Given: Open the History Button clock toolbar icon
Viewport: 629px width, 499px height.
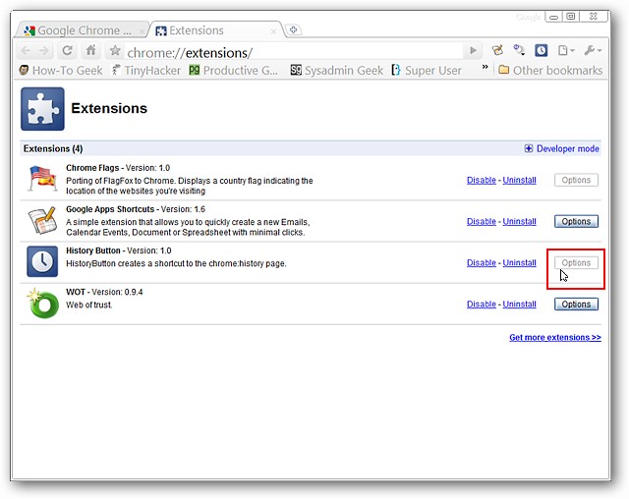Looking at the screenshot, I should tap(541, 50).
